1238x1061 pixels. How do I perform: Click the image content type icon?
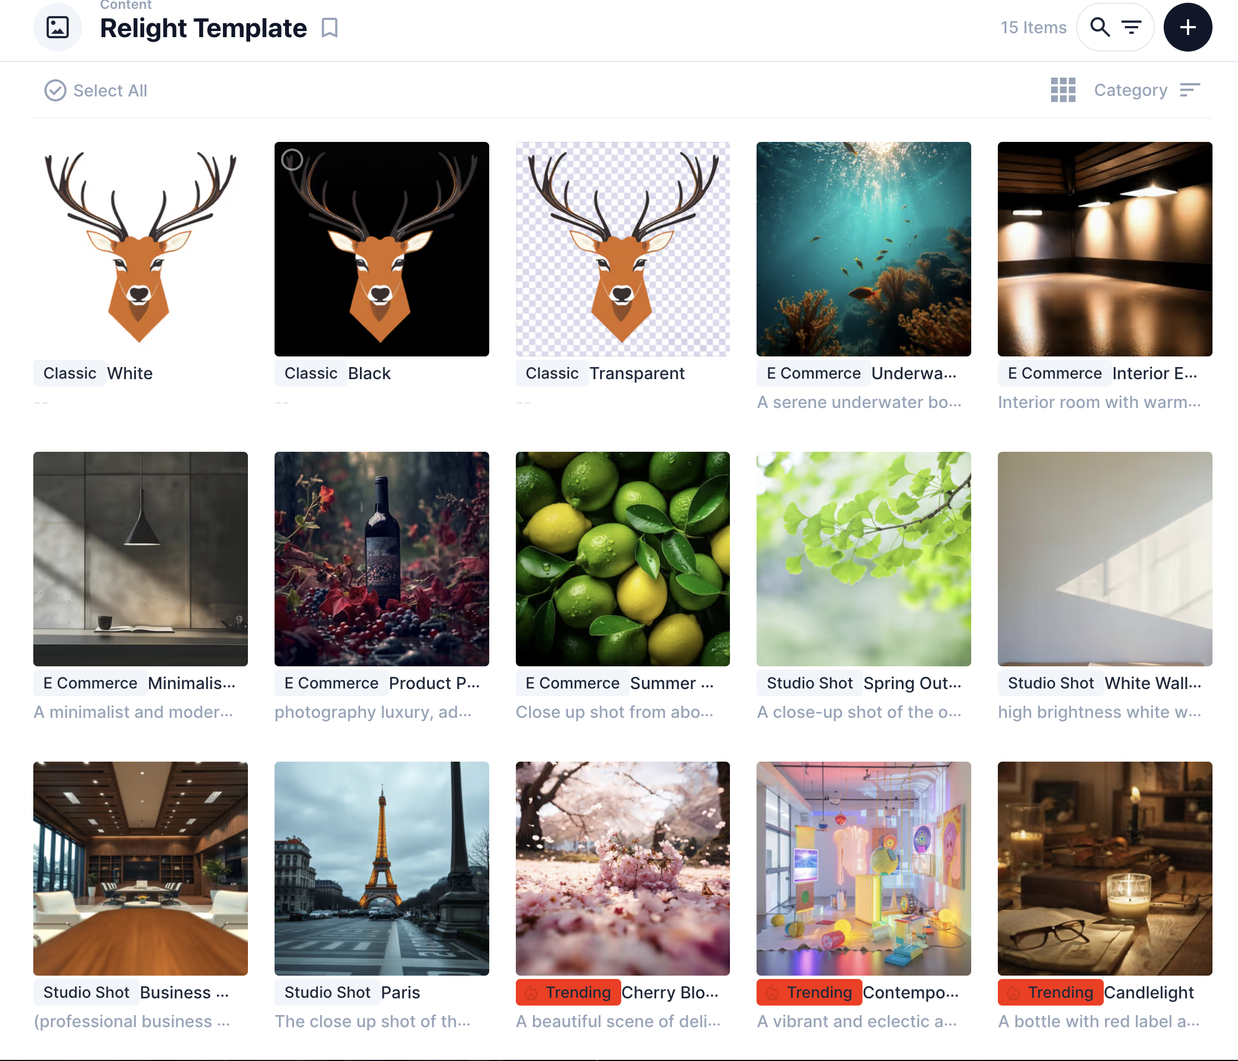[57, 28]
